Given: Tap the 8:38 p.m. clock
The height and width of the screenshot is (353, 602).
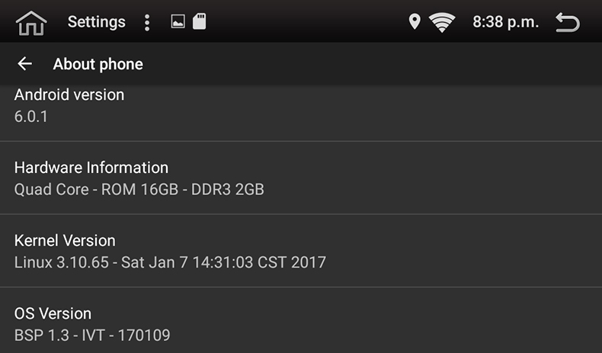Looking at the screenshot, I should pyautogui.click(x=505, y=22).
